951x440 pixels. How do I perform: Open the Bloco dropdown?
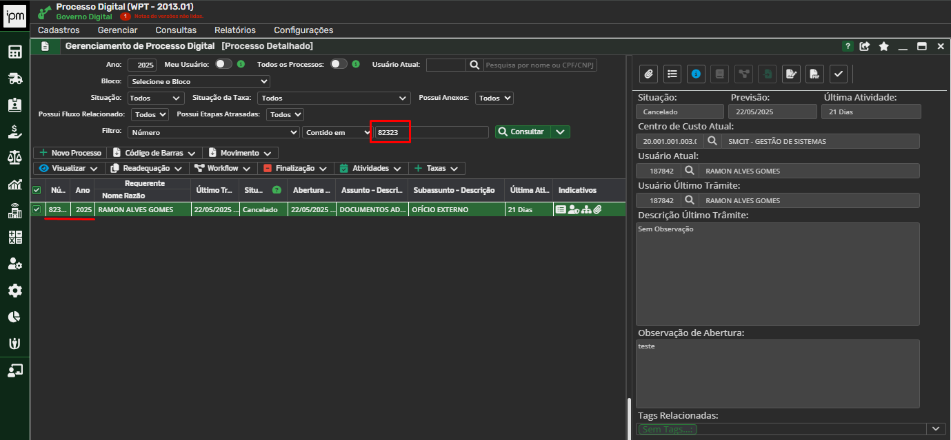tap(199, 81)
